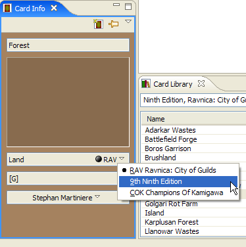Select Llanowar Wastes row
Viewport: 246px width, 247px height.
[194, 231]
